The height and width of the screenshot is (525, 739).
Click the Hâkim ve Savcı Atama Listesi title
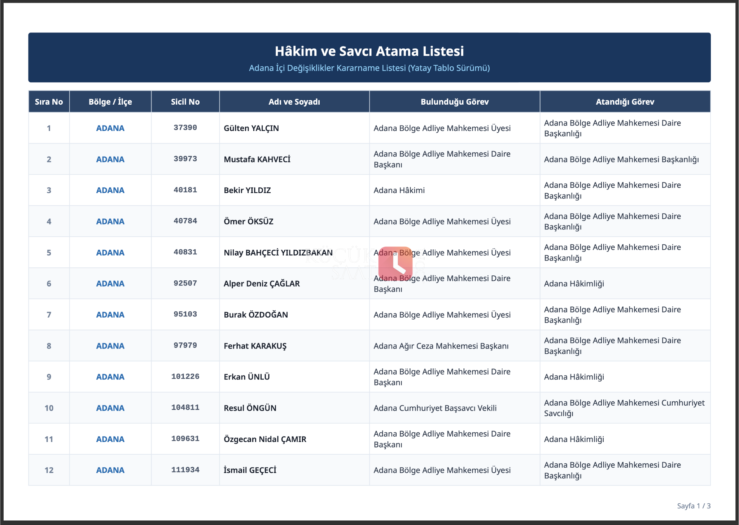click(369, 51)
